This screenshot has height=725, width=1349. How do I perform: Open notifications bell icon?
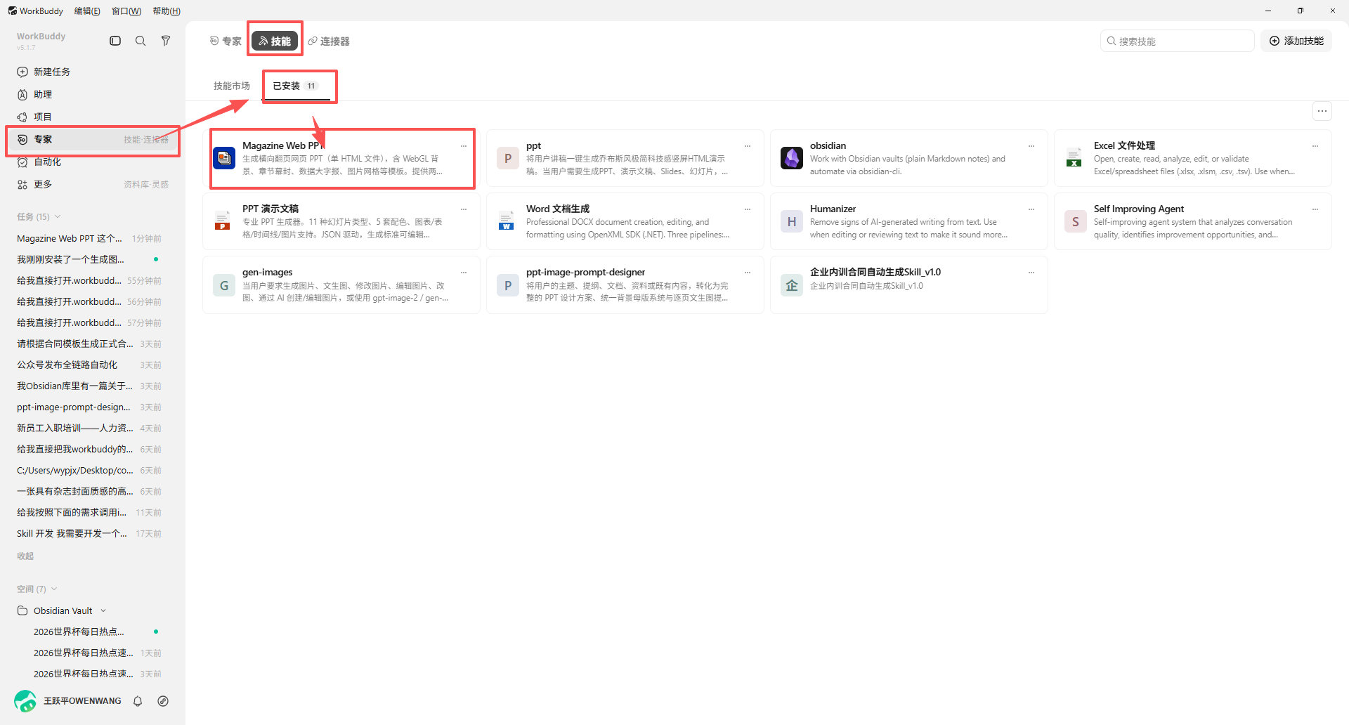tap(138, 701)
